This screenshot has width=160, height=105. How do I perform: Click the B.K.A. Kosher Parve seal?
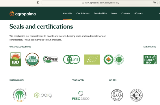[117, 95]
